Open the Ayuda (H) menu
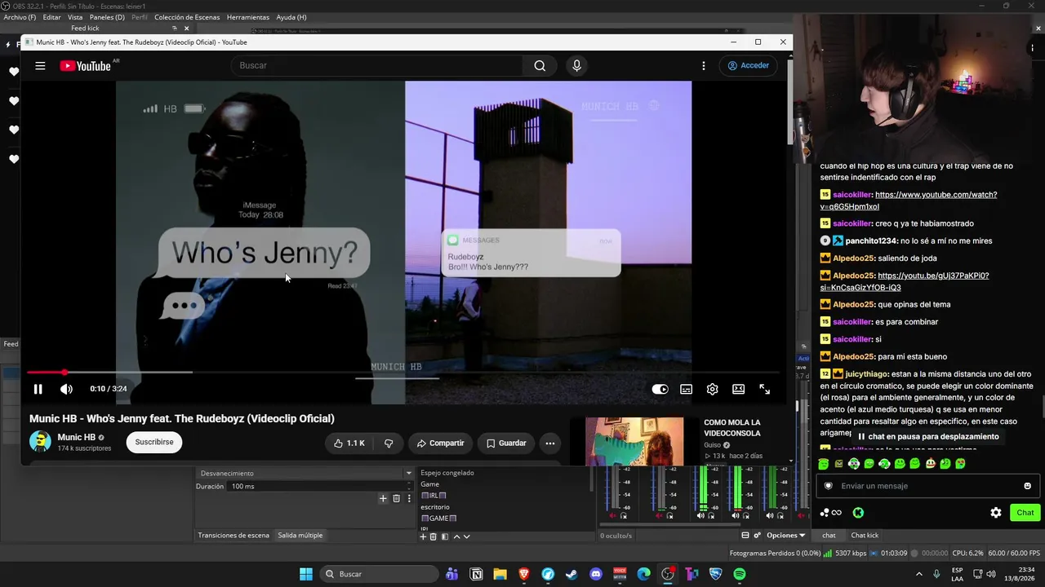The height and width of the screenshot is (587, 1045). point(291,17)
